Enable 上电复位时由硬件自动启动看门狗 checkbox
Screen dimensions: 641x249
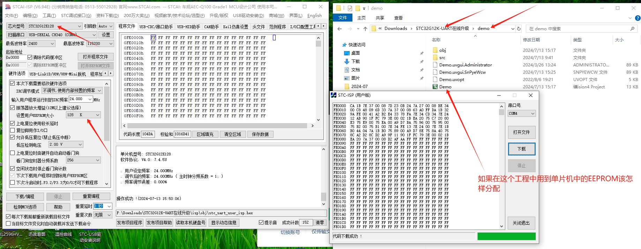pyautogui.click(x=12, y=153)
